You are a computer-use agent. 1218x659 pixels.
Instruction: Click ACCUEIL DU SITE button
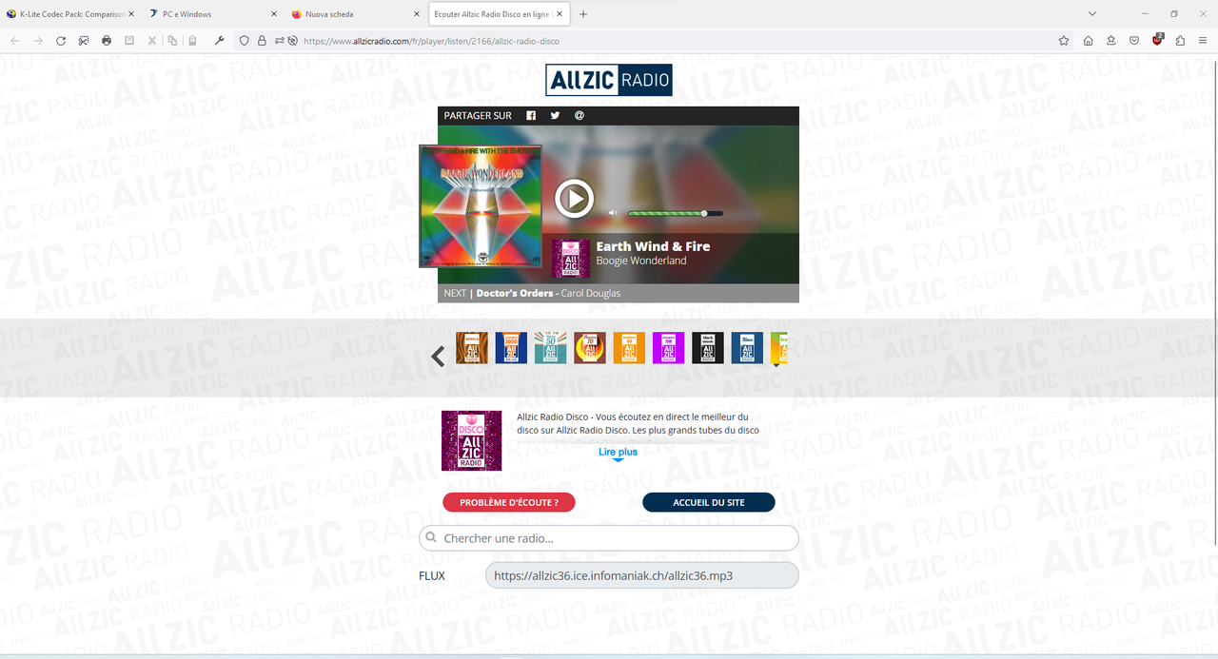pyautogui.click(x=709, y=502)
